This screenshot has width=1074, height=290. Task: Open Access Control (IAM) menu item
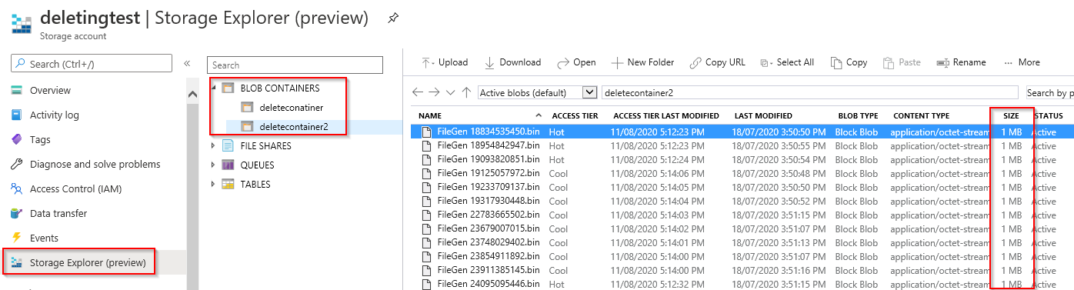coord(75,188)
